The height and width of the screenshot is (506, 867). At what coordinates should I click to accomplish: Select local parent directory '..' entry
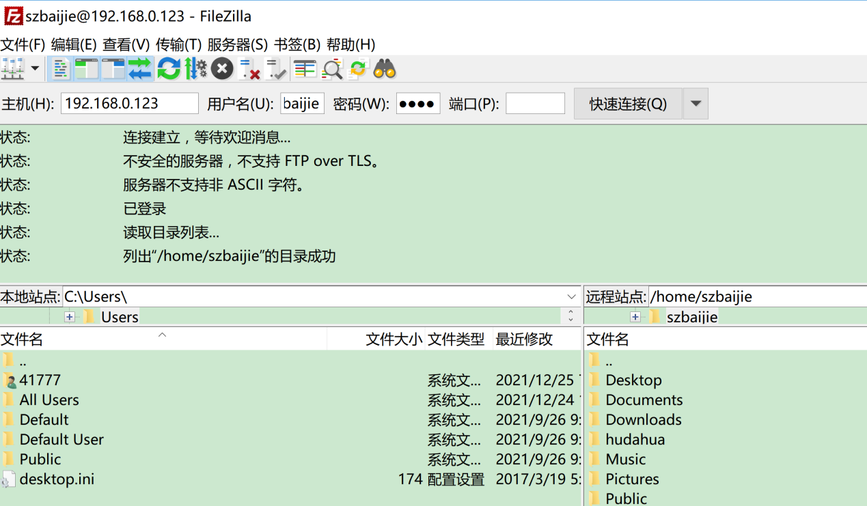click(x=23, y=361)
